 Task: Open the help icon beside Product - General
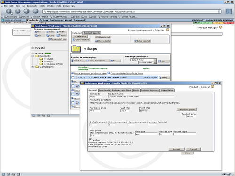tap(212, 86)
